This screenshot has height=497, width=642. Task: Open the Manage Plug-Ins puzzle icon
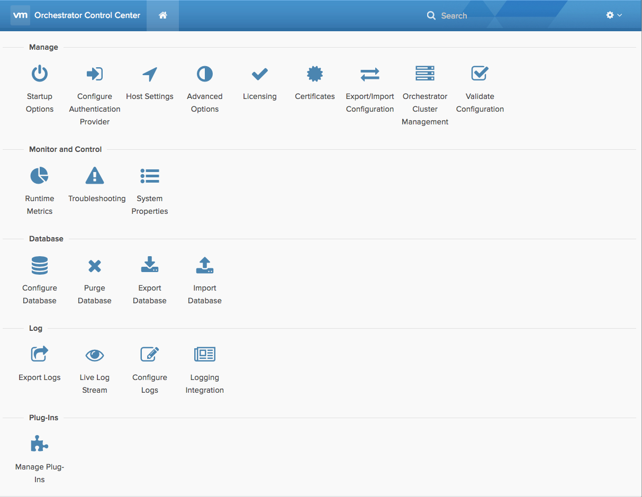click(x=40, y=444)
